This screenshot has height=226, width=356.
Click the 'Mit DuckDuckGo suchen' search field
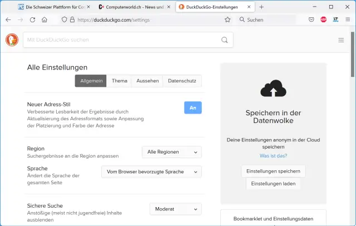point(122,40)
